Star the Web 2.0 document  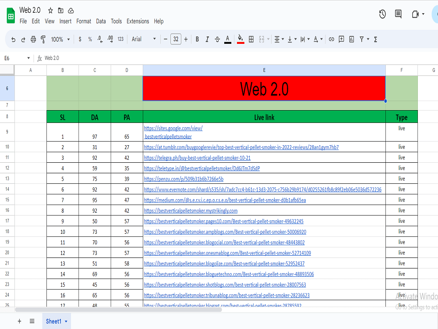(x=50, y=11)
